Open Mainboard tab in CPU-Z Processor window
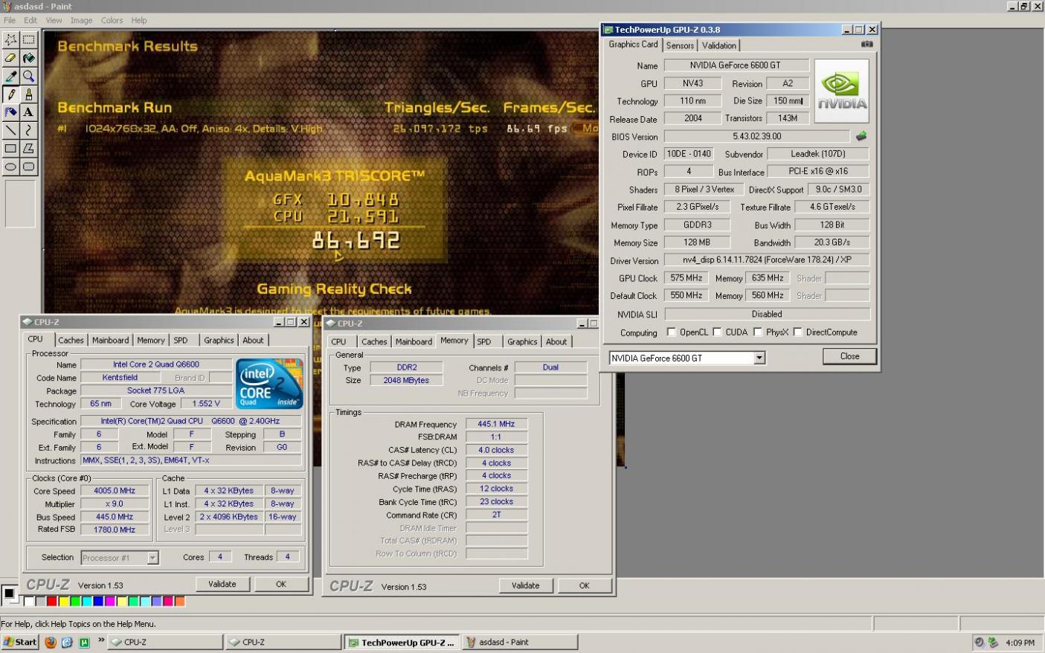 (110, 341)
